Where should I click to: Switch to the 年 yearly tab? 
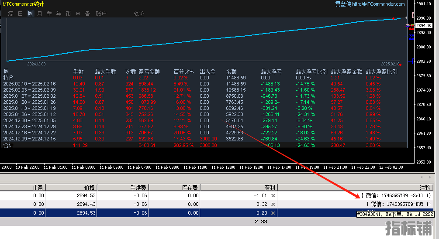pyautogui.click(x=59, y=14)
